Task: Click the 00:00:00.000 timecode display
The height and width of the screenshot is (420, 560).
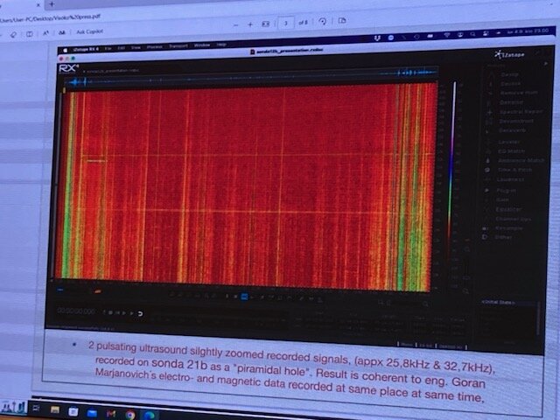Action: (76, 311)
